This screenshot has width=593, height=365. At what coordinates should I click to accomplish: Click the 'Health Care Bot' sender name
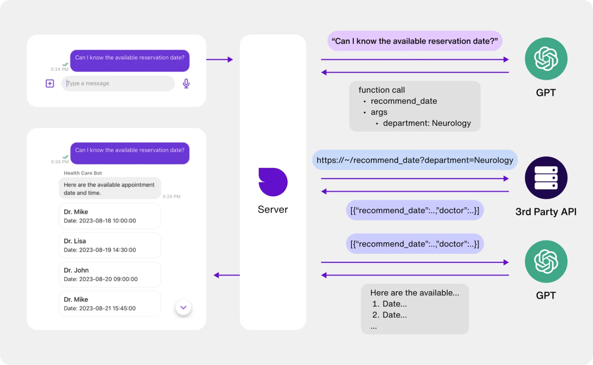[x=83, y=173]
